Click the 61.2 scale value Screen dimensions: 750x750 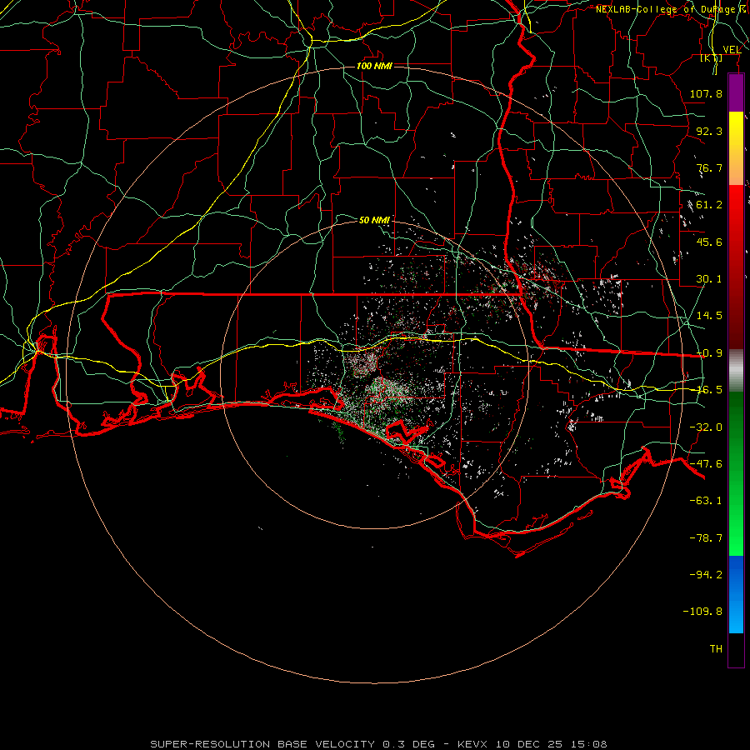pos(709,205)
